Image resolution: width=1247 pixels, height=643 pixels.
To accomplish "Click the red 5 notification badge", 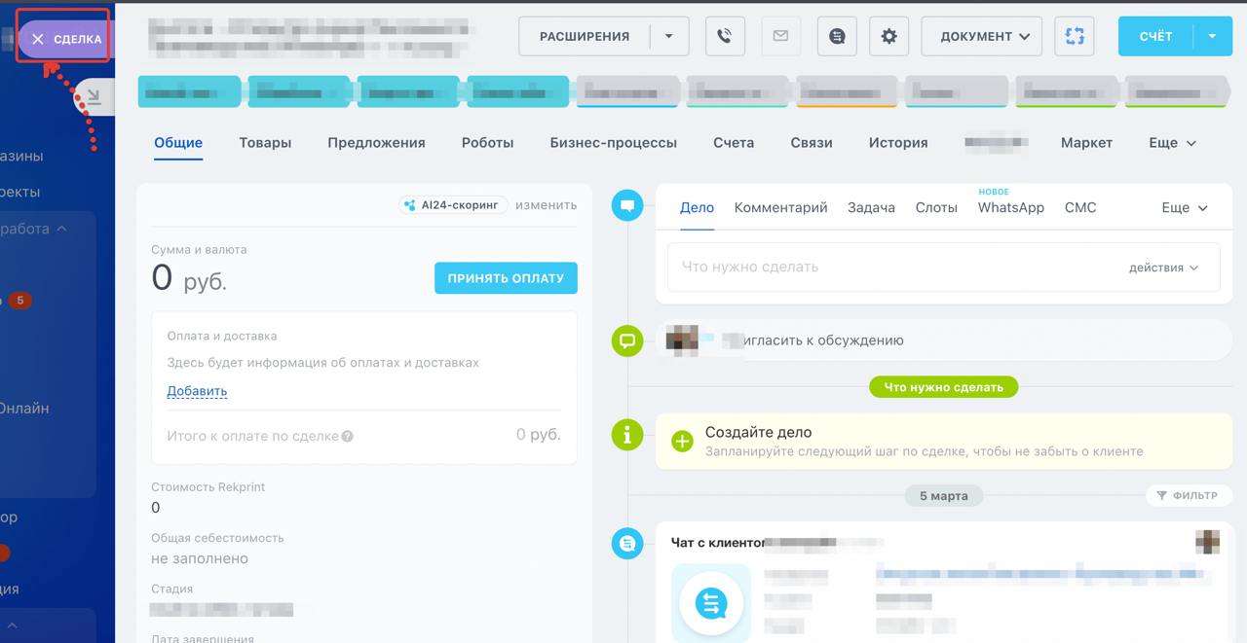I will [x=19, y=301].
